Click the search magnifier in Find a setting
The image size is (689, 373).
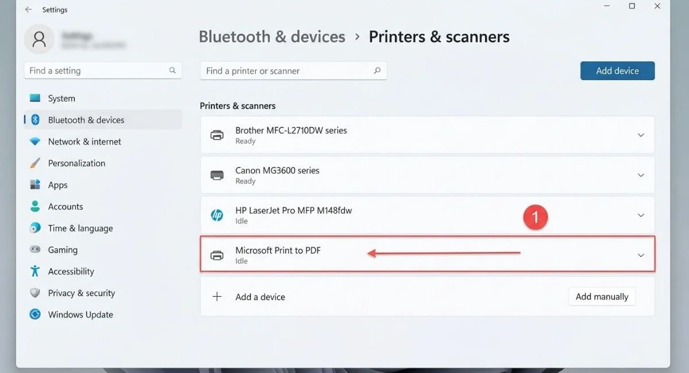172,71
